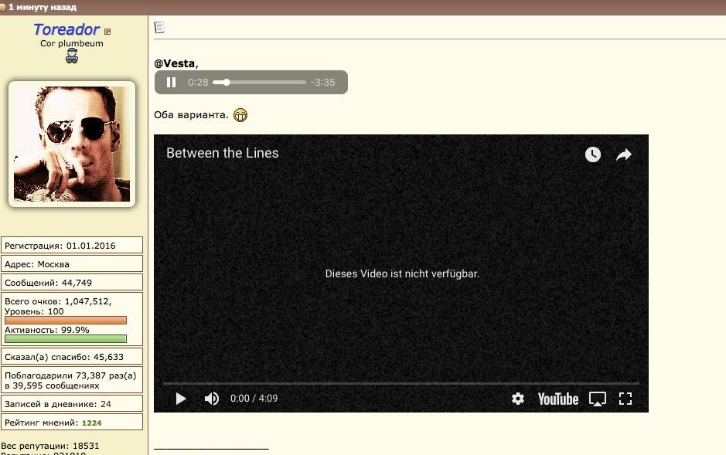Play the Between the Lines video
The height and width of the screenshot is (455, 726).
(181, 399)
